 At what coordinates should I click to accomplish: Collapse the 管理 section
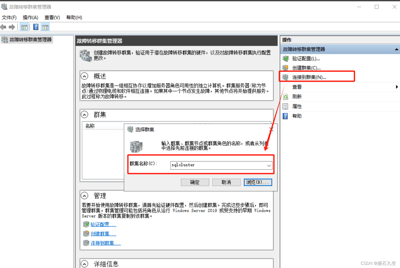click(84, 195)
